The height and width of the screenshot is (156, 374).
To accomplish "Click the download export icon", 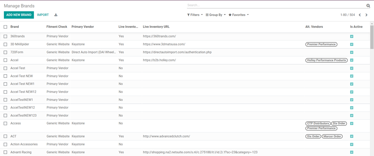I will (56, 15).
